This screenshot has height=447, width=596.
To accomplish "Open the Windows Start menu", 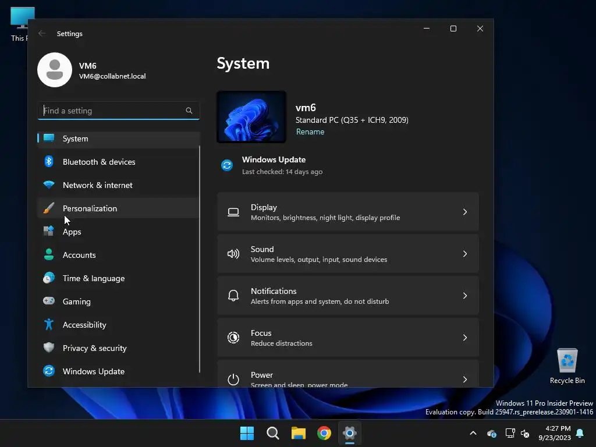I will tap(247, 433).
